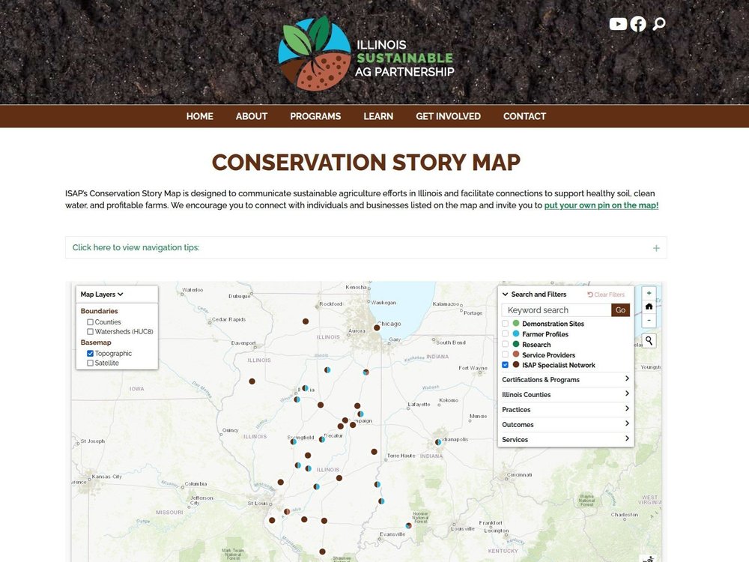
Task: Zoom out the map with minus button
Action: click(x=649, y=320)
